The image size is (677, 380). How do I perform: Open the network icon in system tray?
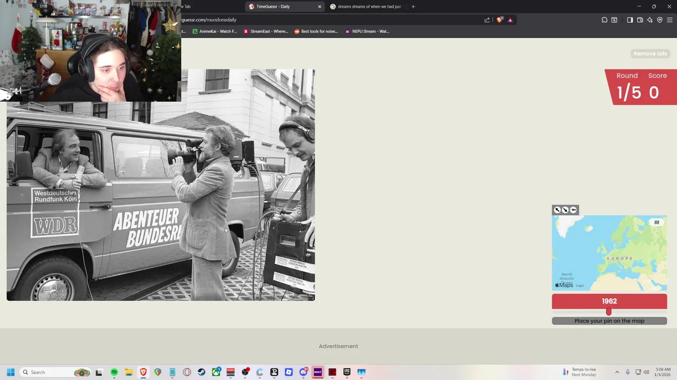[x=638, y=372]
